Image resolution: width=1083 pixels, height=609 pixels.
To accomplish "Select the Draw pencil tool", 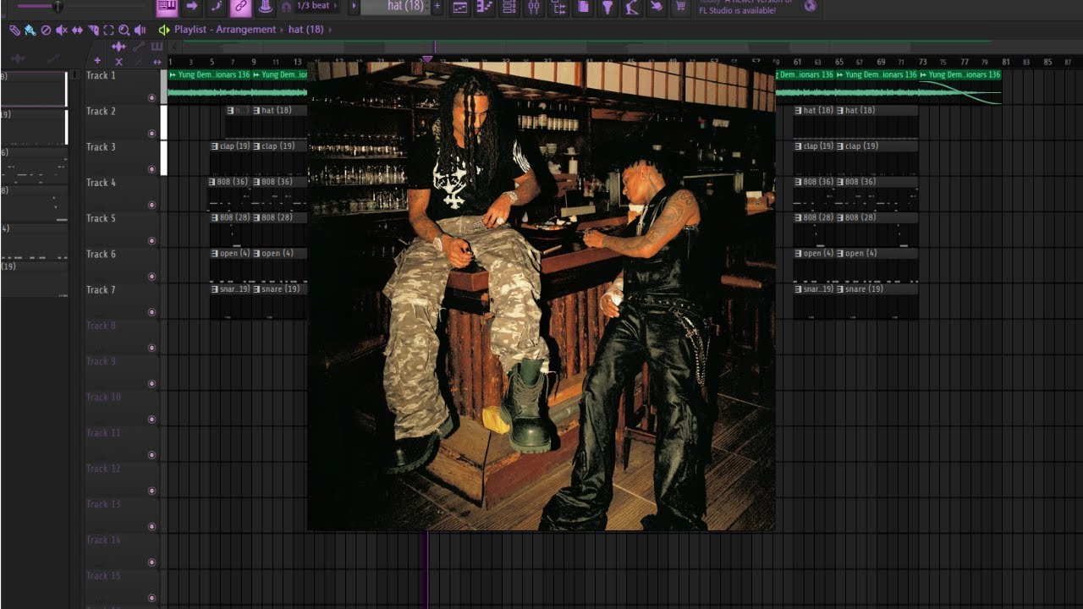I will (x=14, y=30).
